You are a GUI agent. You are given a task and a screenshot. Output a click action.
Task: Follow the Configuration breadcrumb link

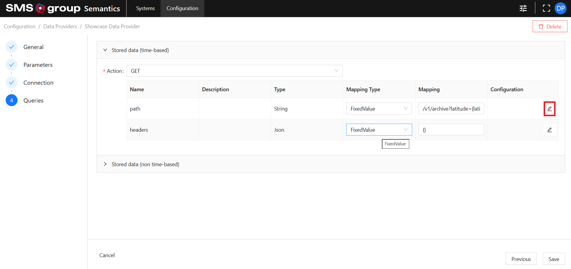point(19,26)
